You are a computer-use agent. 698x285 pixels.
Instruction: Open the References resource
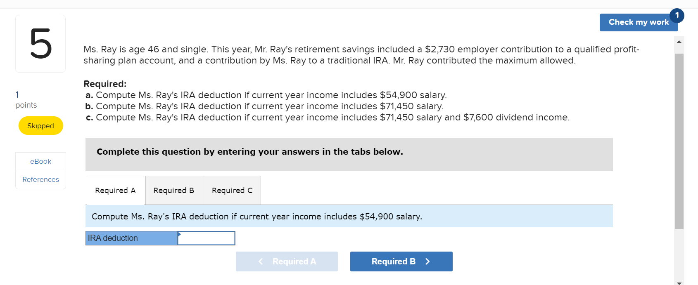[40, 179]
